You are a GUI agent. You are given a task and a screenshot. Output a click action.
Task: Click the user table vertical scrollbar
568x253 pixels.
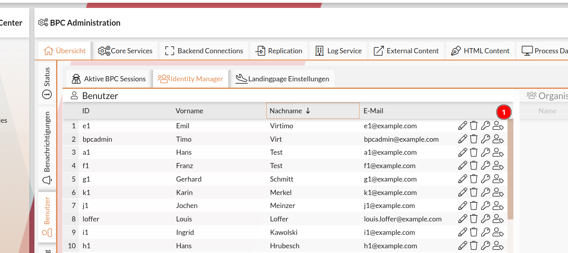[x=510, y=170]
